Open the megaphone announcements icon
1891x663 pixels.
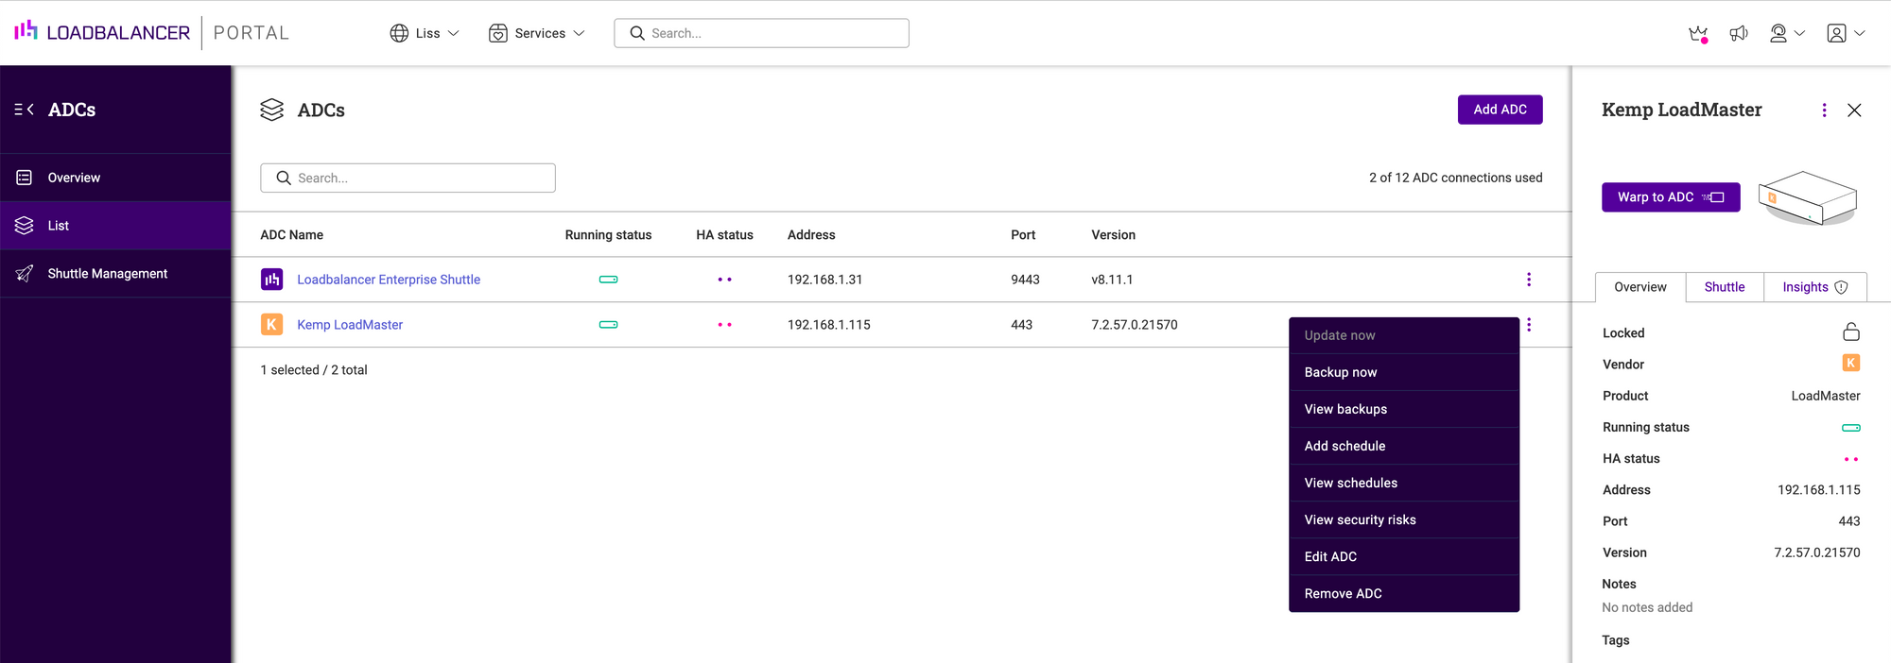(x=1739, y=33)
